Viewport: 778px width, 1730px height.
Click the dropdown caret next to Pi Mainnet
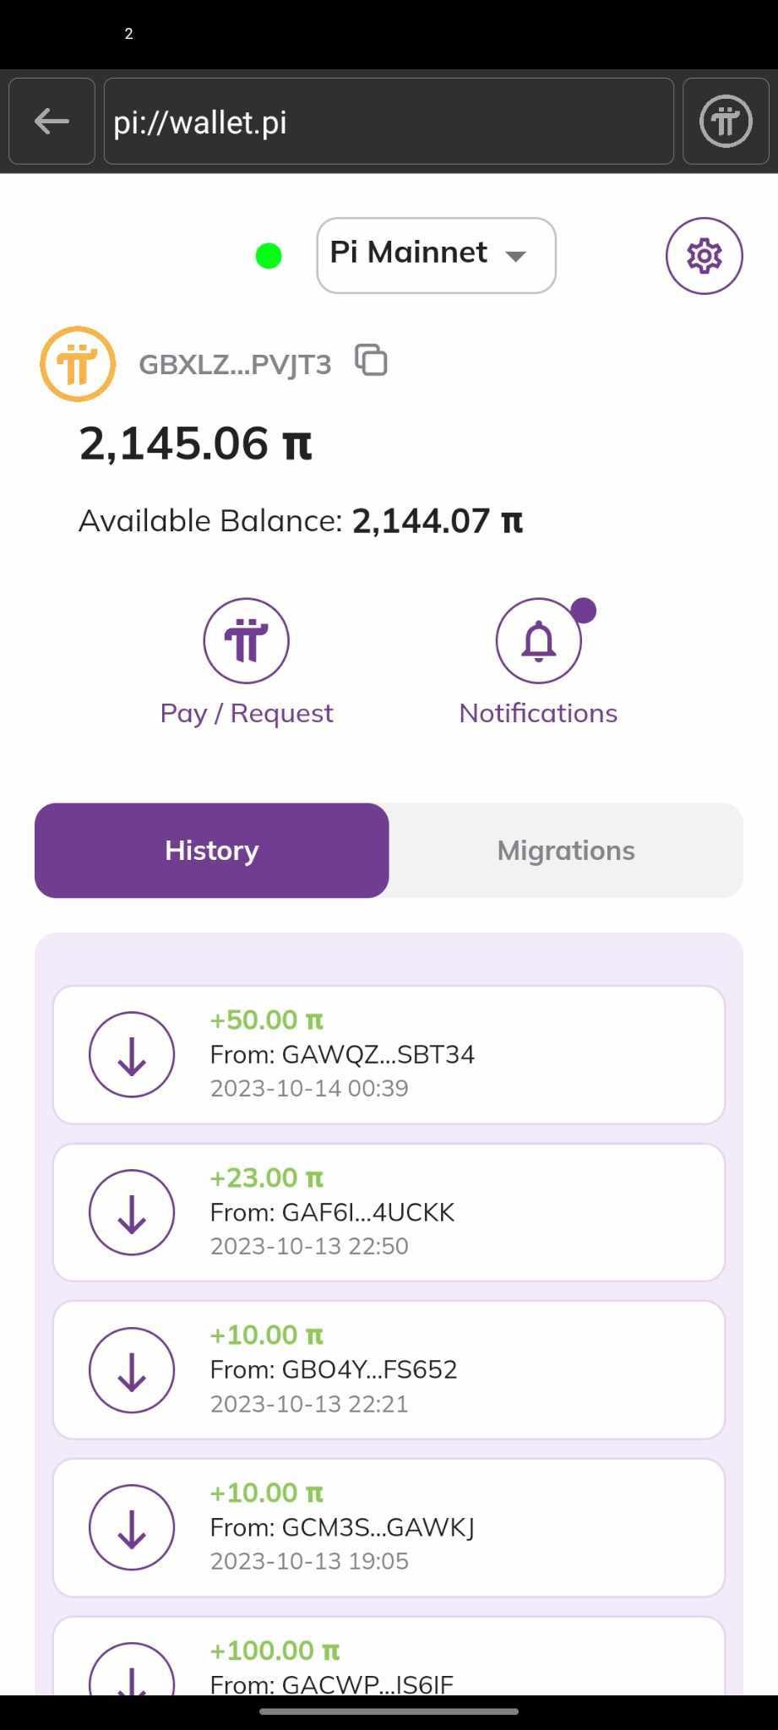click(x=516, y=256)
